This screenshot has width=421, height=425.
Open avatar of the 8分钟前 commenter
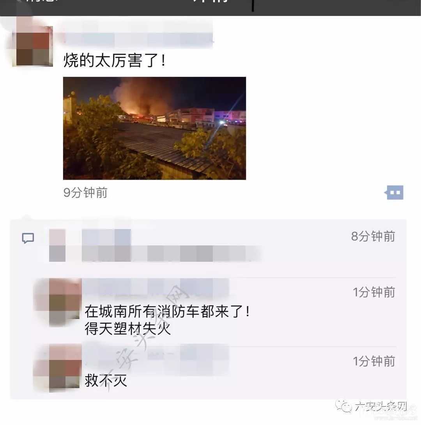(57, 245)
